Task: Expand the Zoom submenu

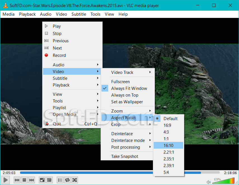Action: point(128,111)
